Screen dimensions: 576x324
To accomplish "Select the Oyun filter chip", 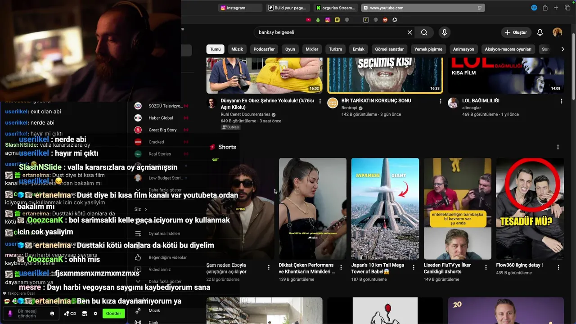I will 290,49.
